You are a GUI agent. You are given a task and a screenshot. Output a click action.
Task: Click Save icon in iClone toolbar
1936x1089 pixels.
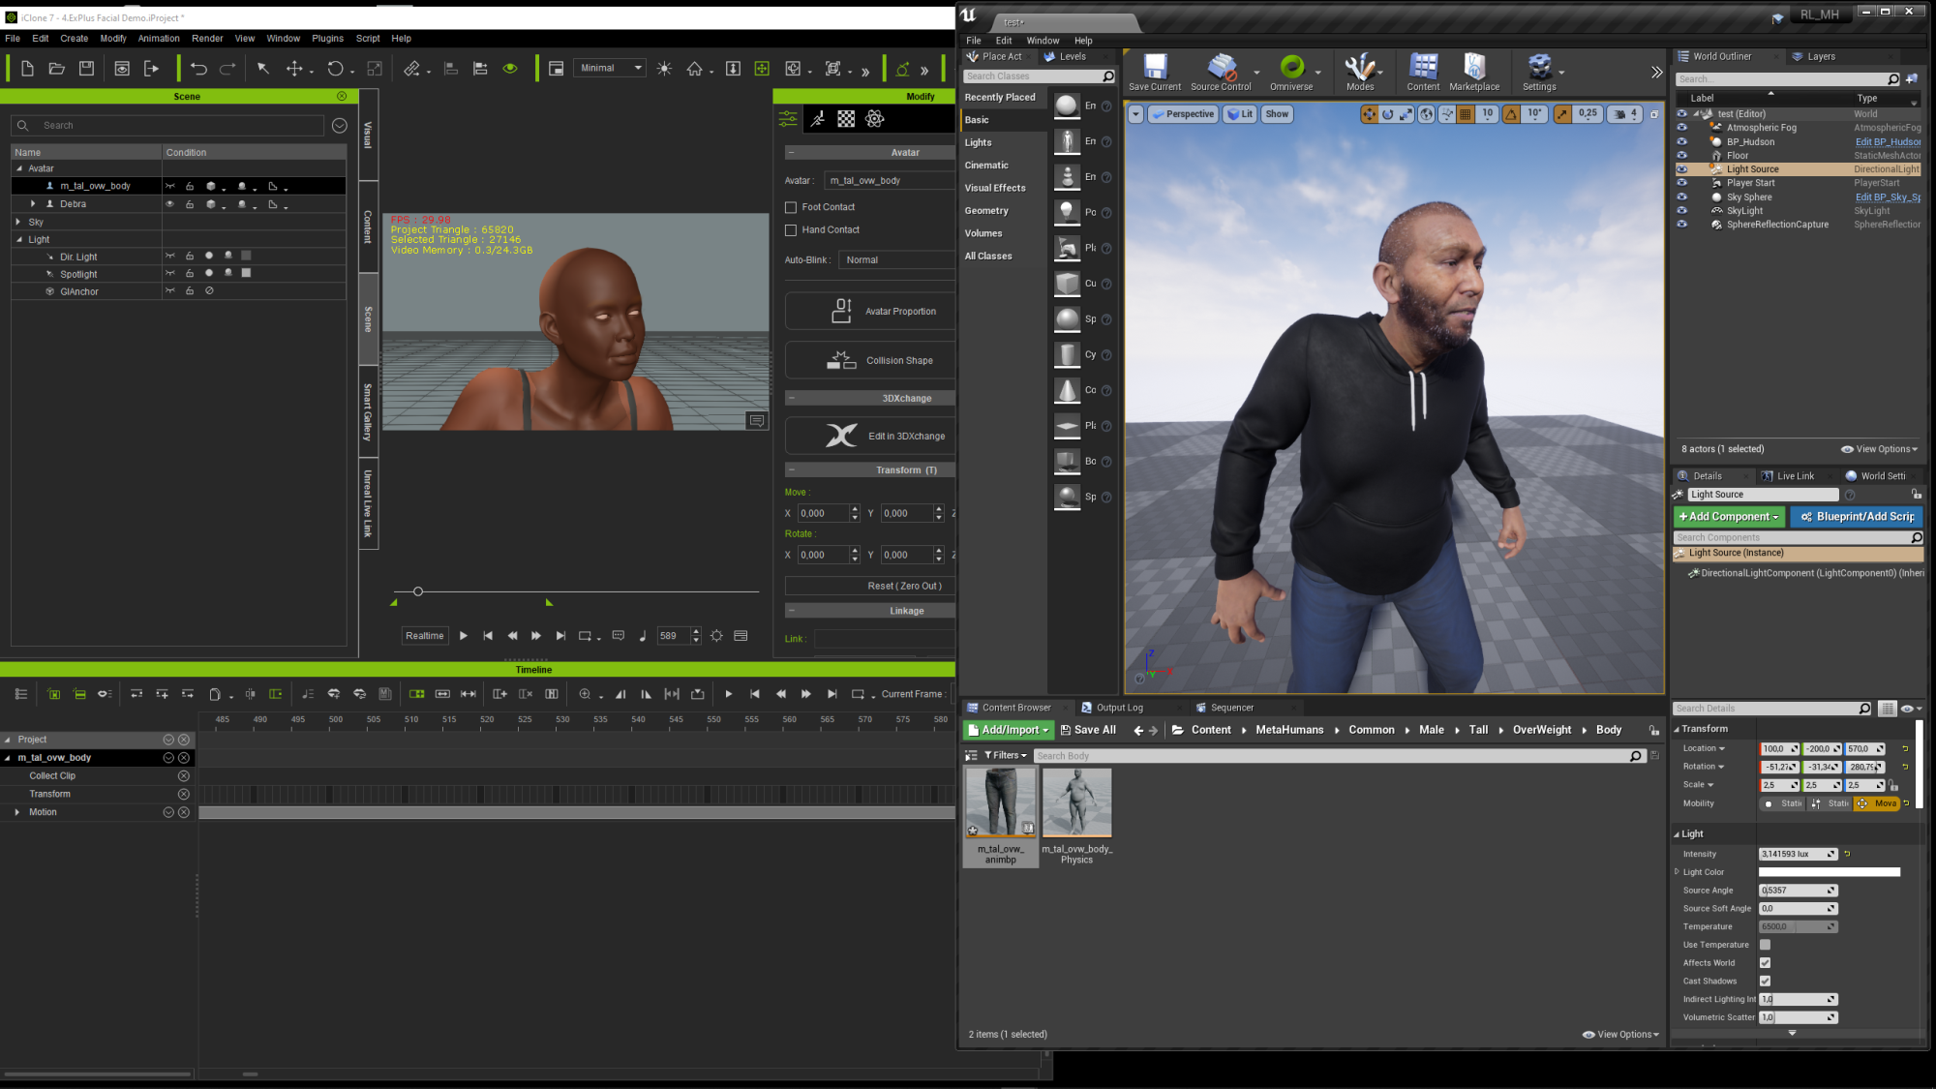86,69
